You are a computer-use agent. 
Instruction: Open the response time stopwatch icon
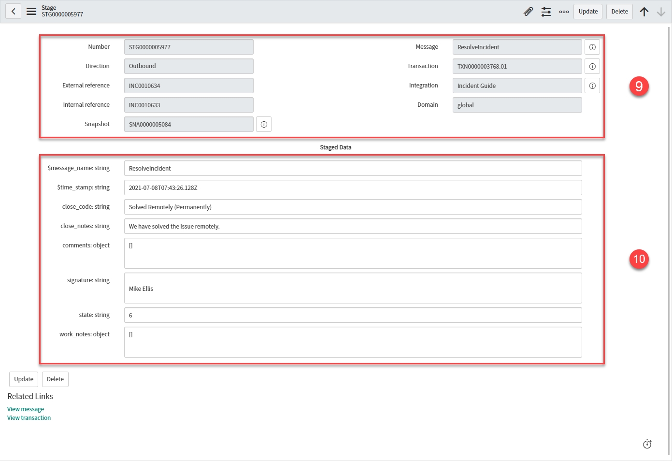647,444
